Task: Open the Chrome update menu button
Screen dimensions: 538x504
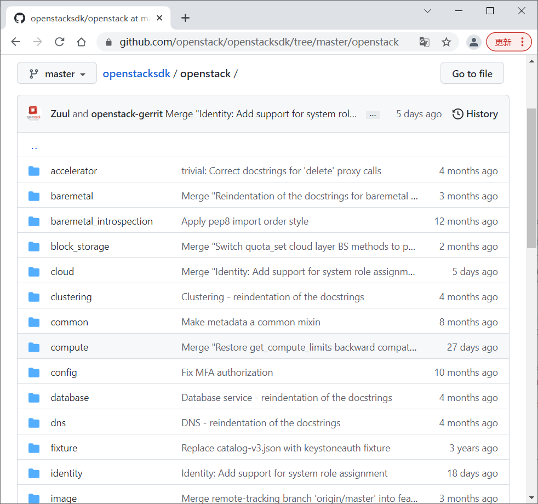Action: (509, 42)
